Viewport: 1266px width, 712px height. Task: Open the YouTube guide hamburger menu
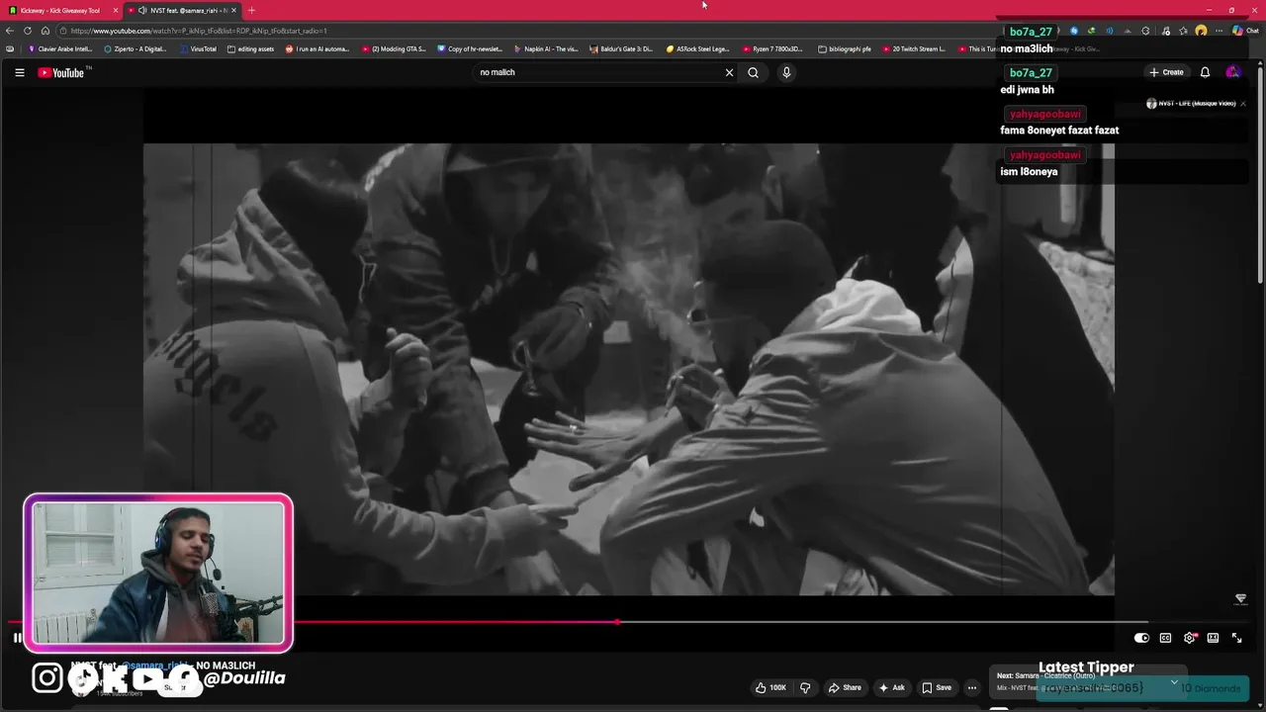tap(19, 72)
